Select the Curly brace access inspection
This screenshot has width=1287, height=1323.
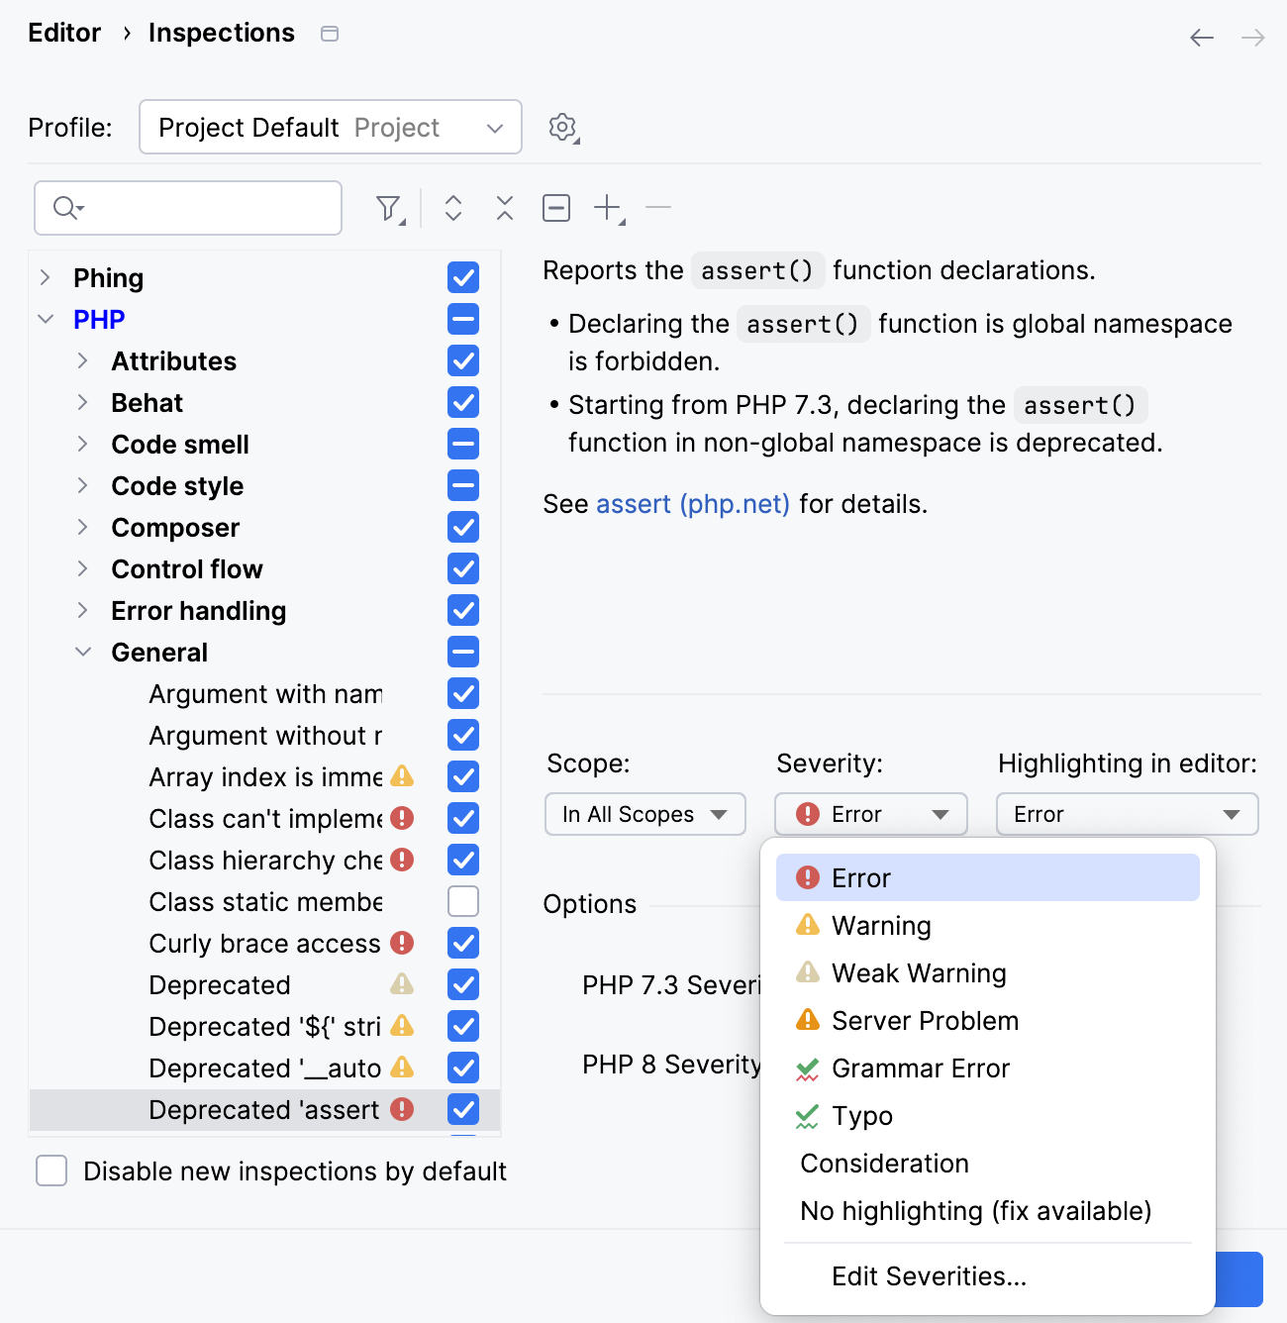(x=264, y=944)
